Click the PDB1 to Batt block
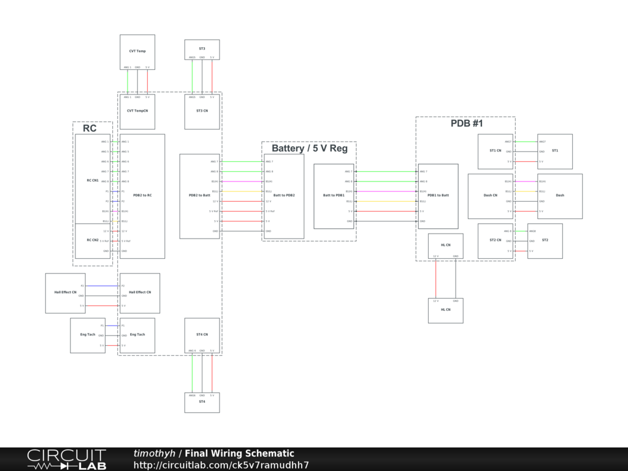628x471 pixels. [x=438, y=195]
